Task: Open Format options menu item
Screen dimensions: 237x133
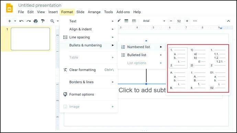Action: tap(89, 94)
